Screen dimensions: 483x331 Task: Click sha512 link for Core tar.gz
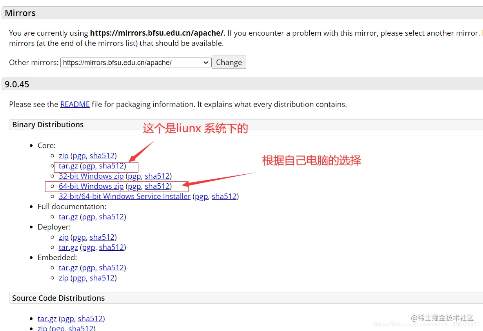(111, 166)
